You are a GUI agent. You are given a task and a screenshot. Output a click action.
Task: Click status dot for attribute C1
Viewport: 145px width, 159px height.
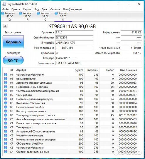6,123
